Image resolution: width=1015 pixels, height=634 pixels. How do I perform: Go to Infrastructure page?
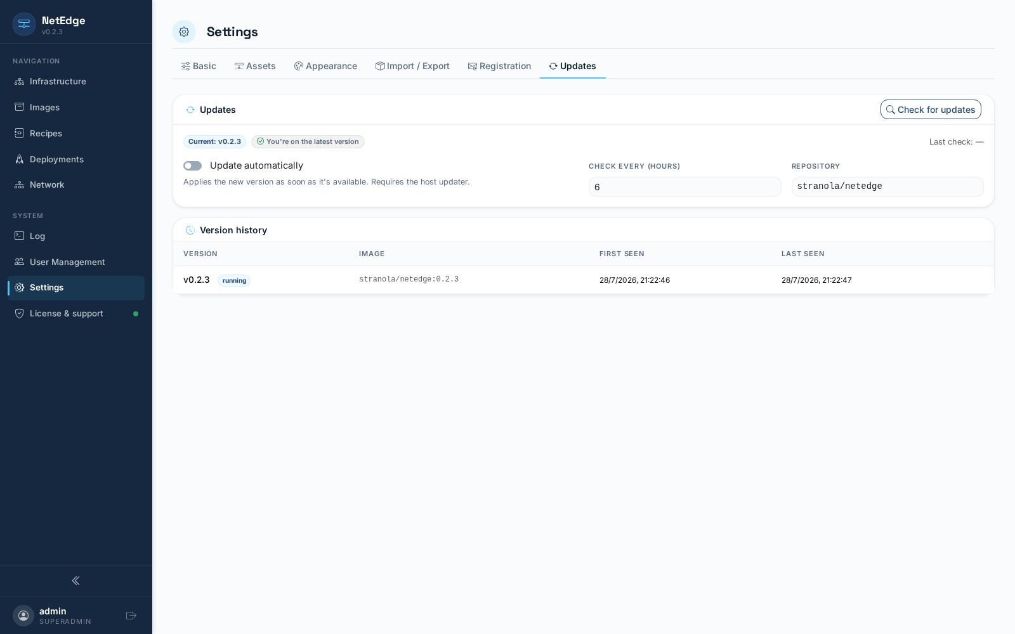click(76, 81)
